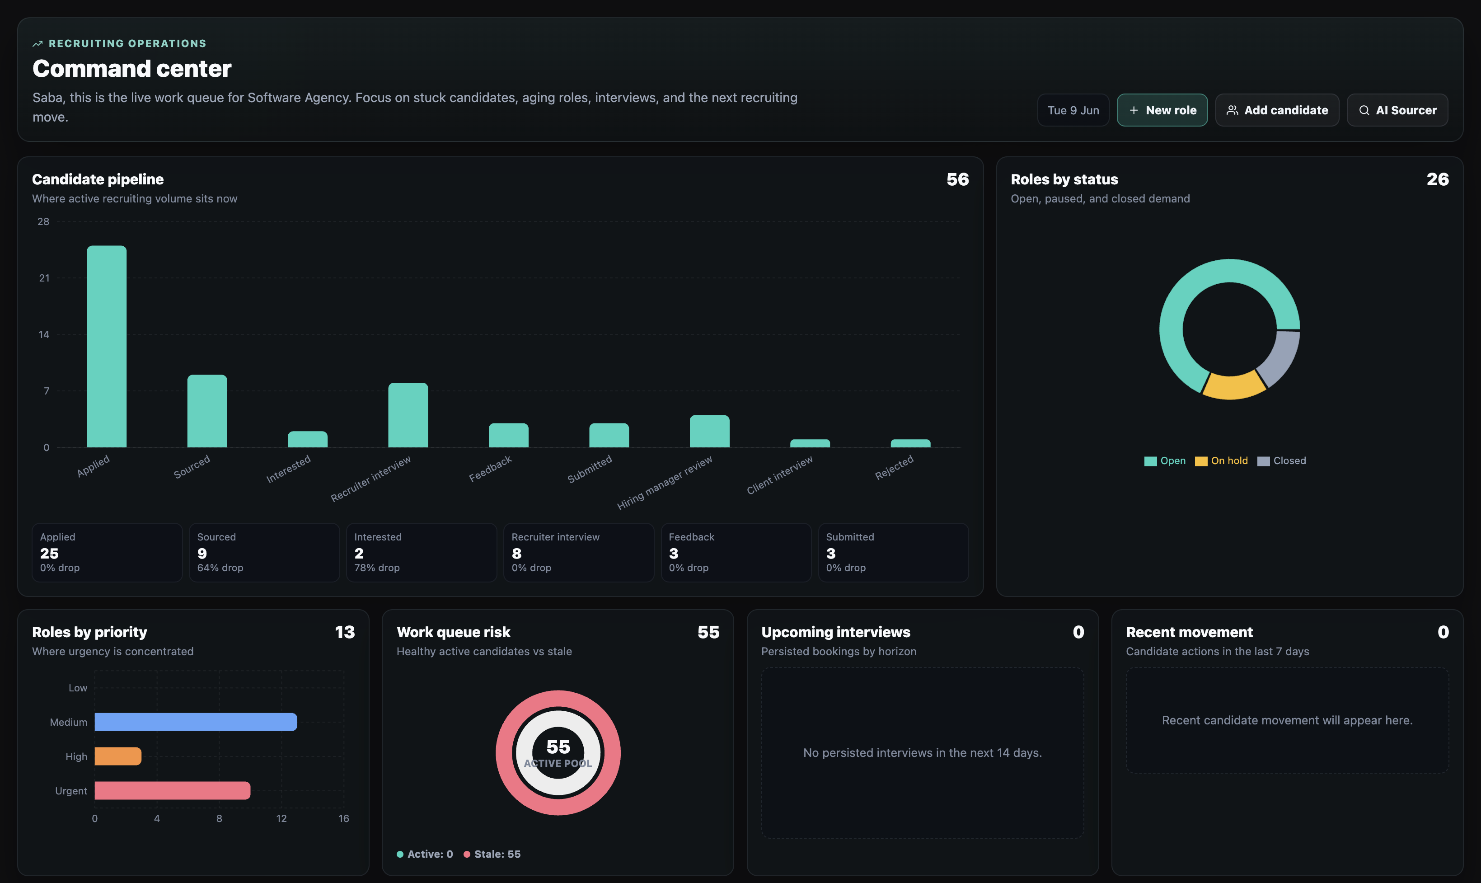The image size is (1481, 883).
Task: Click the Upcoming interviews title
Action: 836,632
